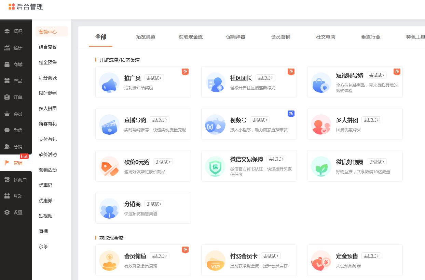Viewport: 425px width, 280px height.
Task: Click the 荐 badge on 短视频导购 card
Action: pos(397,72)
